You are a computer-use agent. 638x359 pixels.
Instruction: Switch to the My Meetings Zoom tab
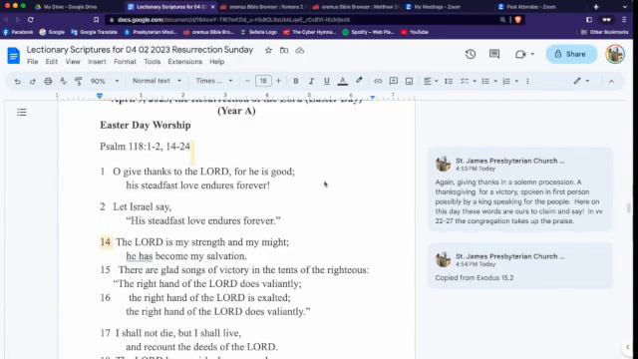click(x=437, y=7)
